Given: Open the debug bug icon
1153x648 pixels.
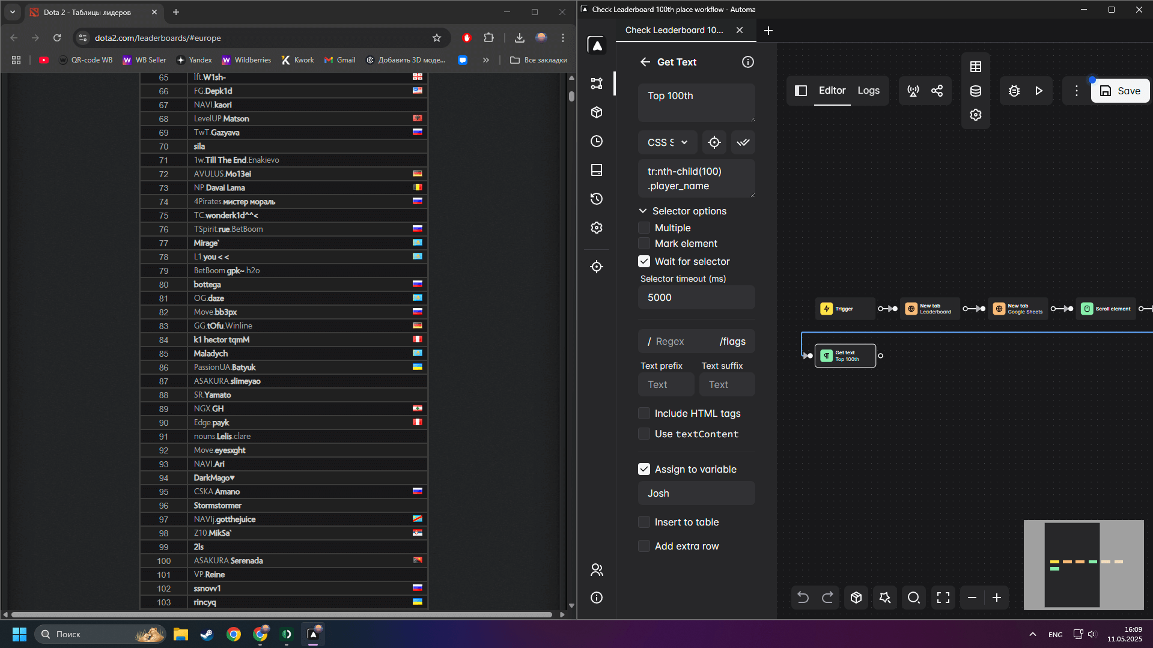Looking at the screenshot, I should pos(1014,91).
